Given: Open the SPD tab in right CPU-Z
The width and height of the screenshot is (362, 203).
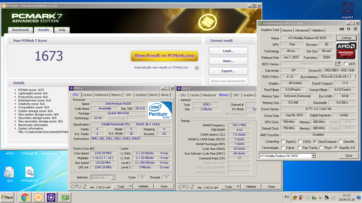Looking at the screenshot, I should click(x=236, y=95).
